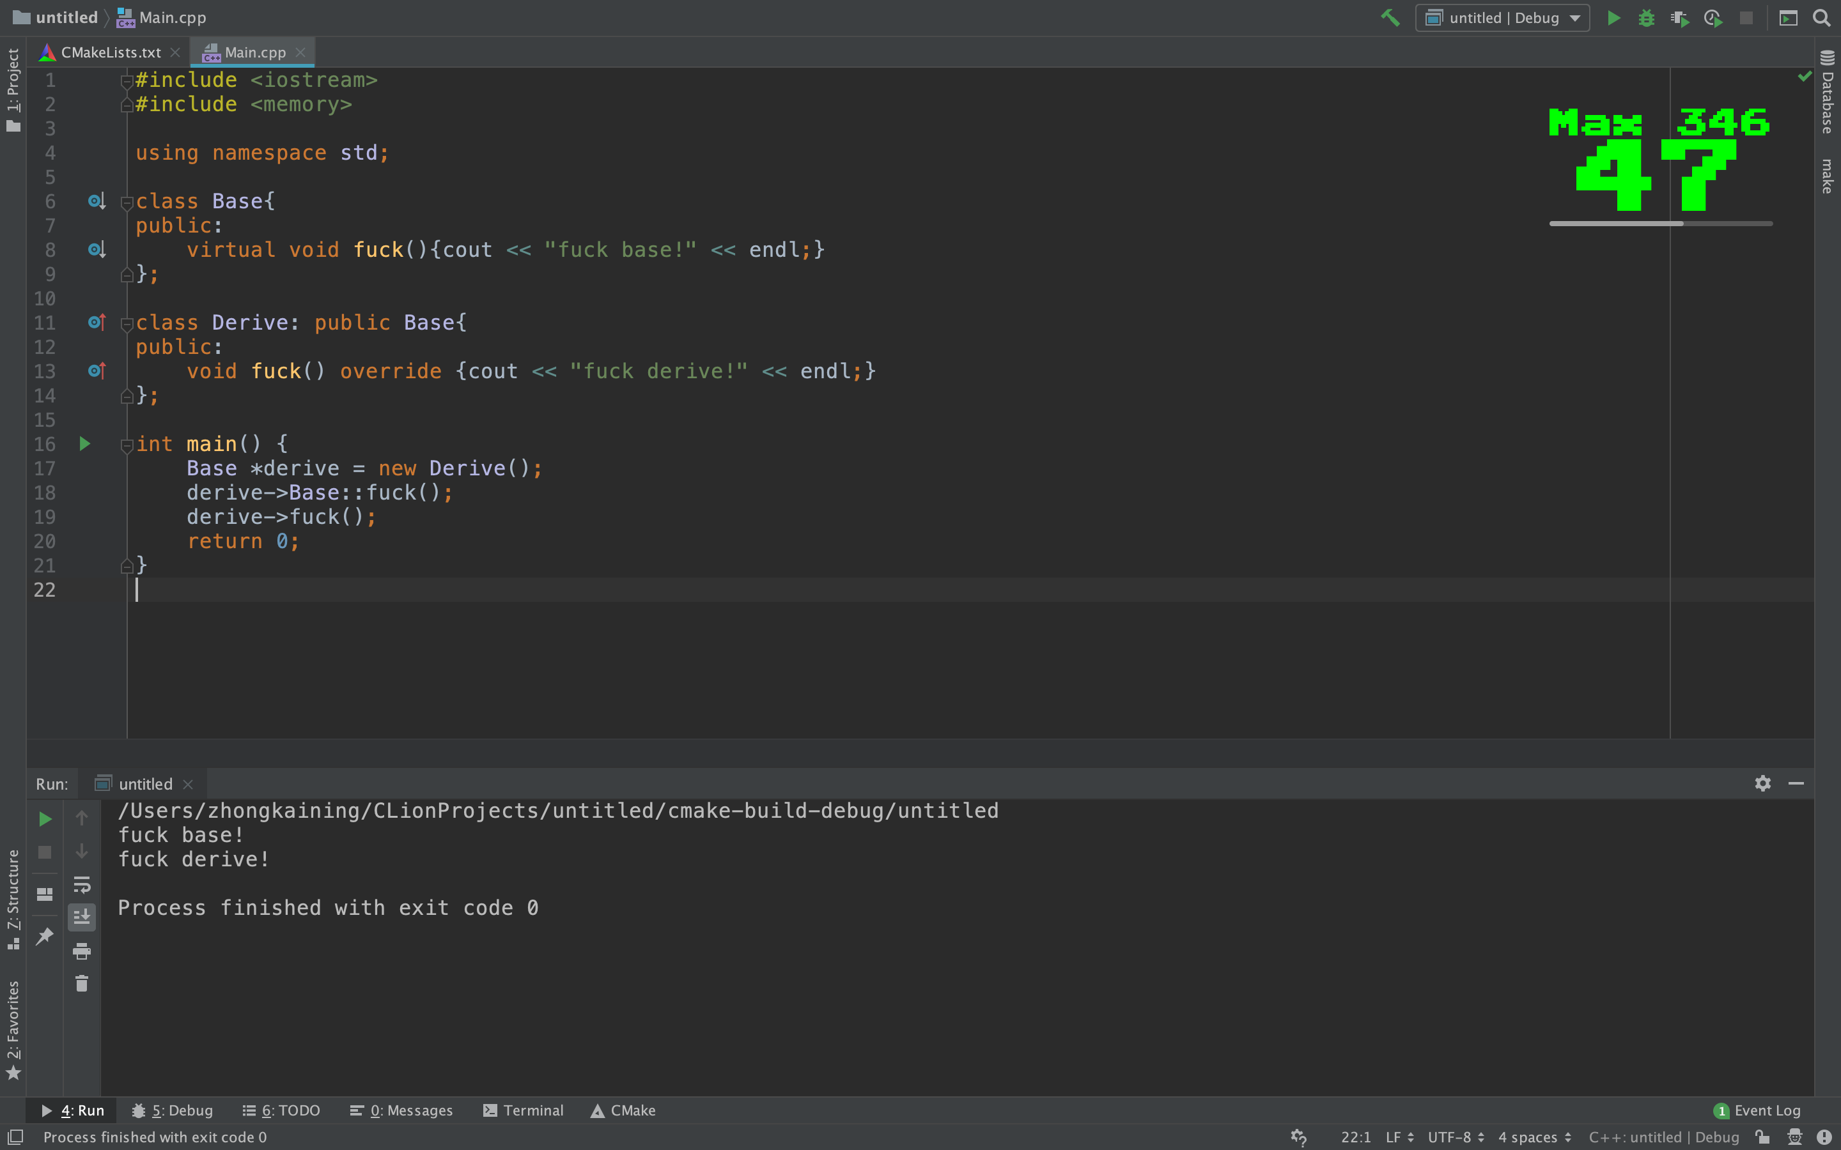Change UTF-8 file encoding in status bar

1456,1137
